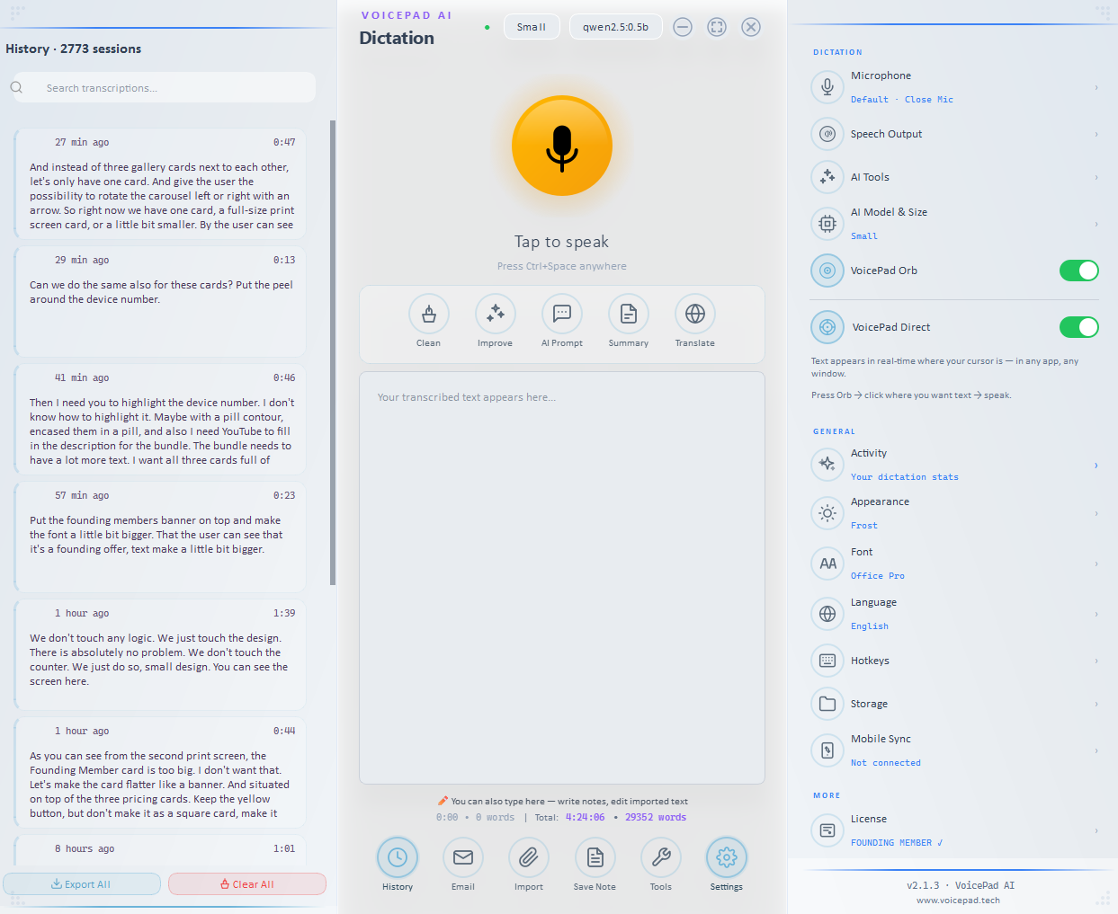This screenshot has height=914, width=1118.
Task: Expand the Appearance row chevron
Action: tap(1096, 513)
